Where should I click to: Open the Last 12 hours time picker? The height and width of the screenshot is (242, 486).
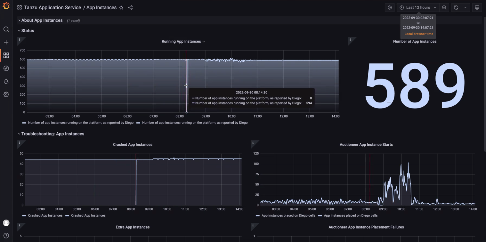418,8
